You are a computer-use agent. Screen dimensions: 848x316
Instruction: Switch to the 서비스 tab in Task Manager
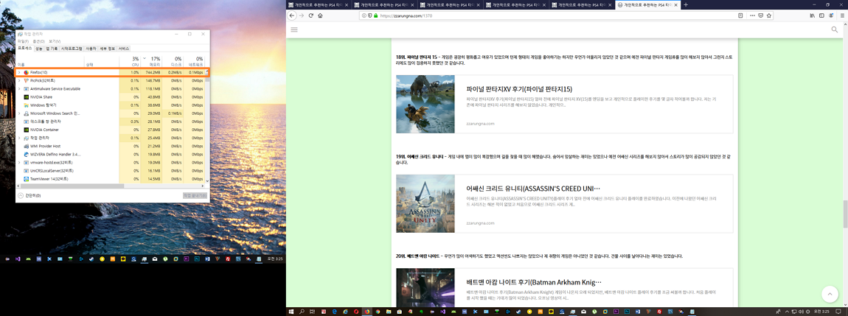coord(124,49)
